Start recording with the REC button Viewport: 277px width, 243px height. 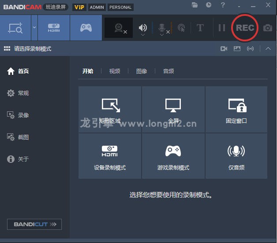245,28
